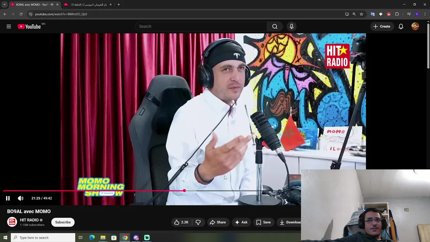Open the YouTube guide hamburger menu
The width and height of the screenshot is (430, 242).
click(x=9, y=27)
